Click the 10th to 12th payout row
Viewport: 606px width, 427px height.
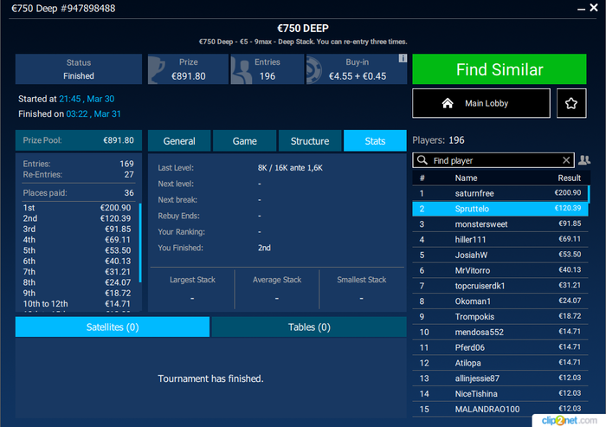(77, 304)
